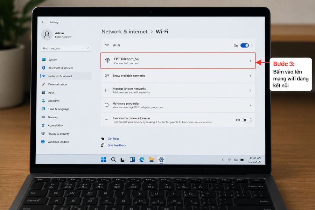Viewport: 315px width, 210px height.
Task: Open the Accounts settings page
Action: point(66,101)
